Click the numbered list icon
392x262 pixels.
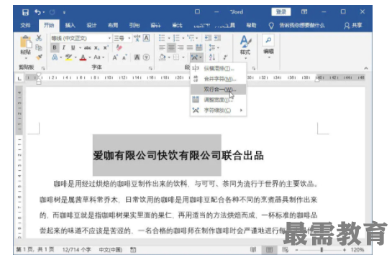176,38
